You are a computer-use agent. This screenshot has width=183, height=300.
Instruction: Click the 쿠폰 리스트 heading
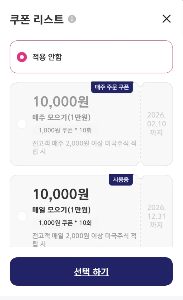point(37,19)
